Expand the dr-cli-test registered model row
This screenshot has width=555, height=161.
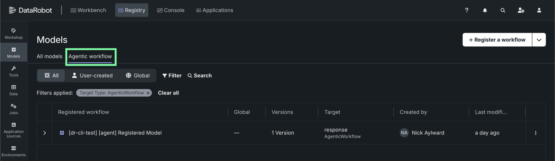point(45,133)
